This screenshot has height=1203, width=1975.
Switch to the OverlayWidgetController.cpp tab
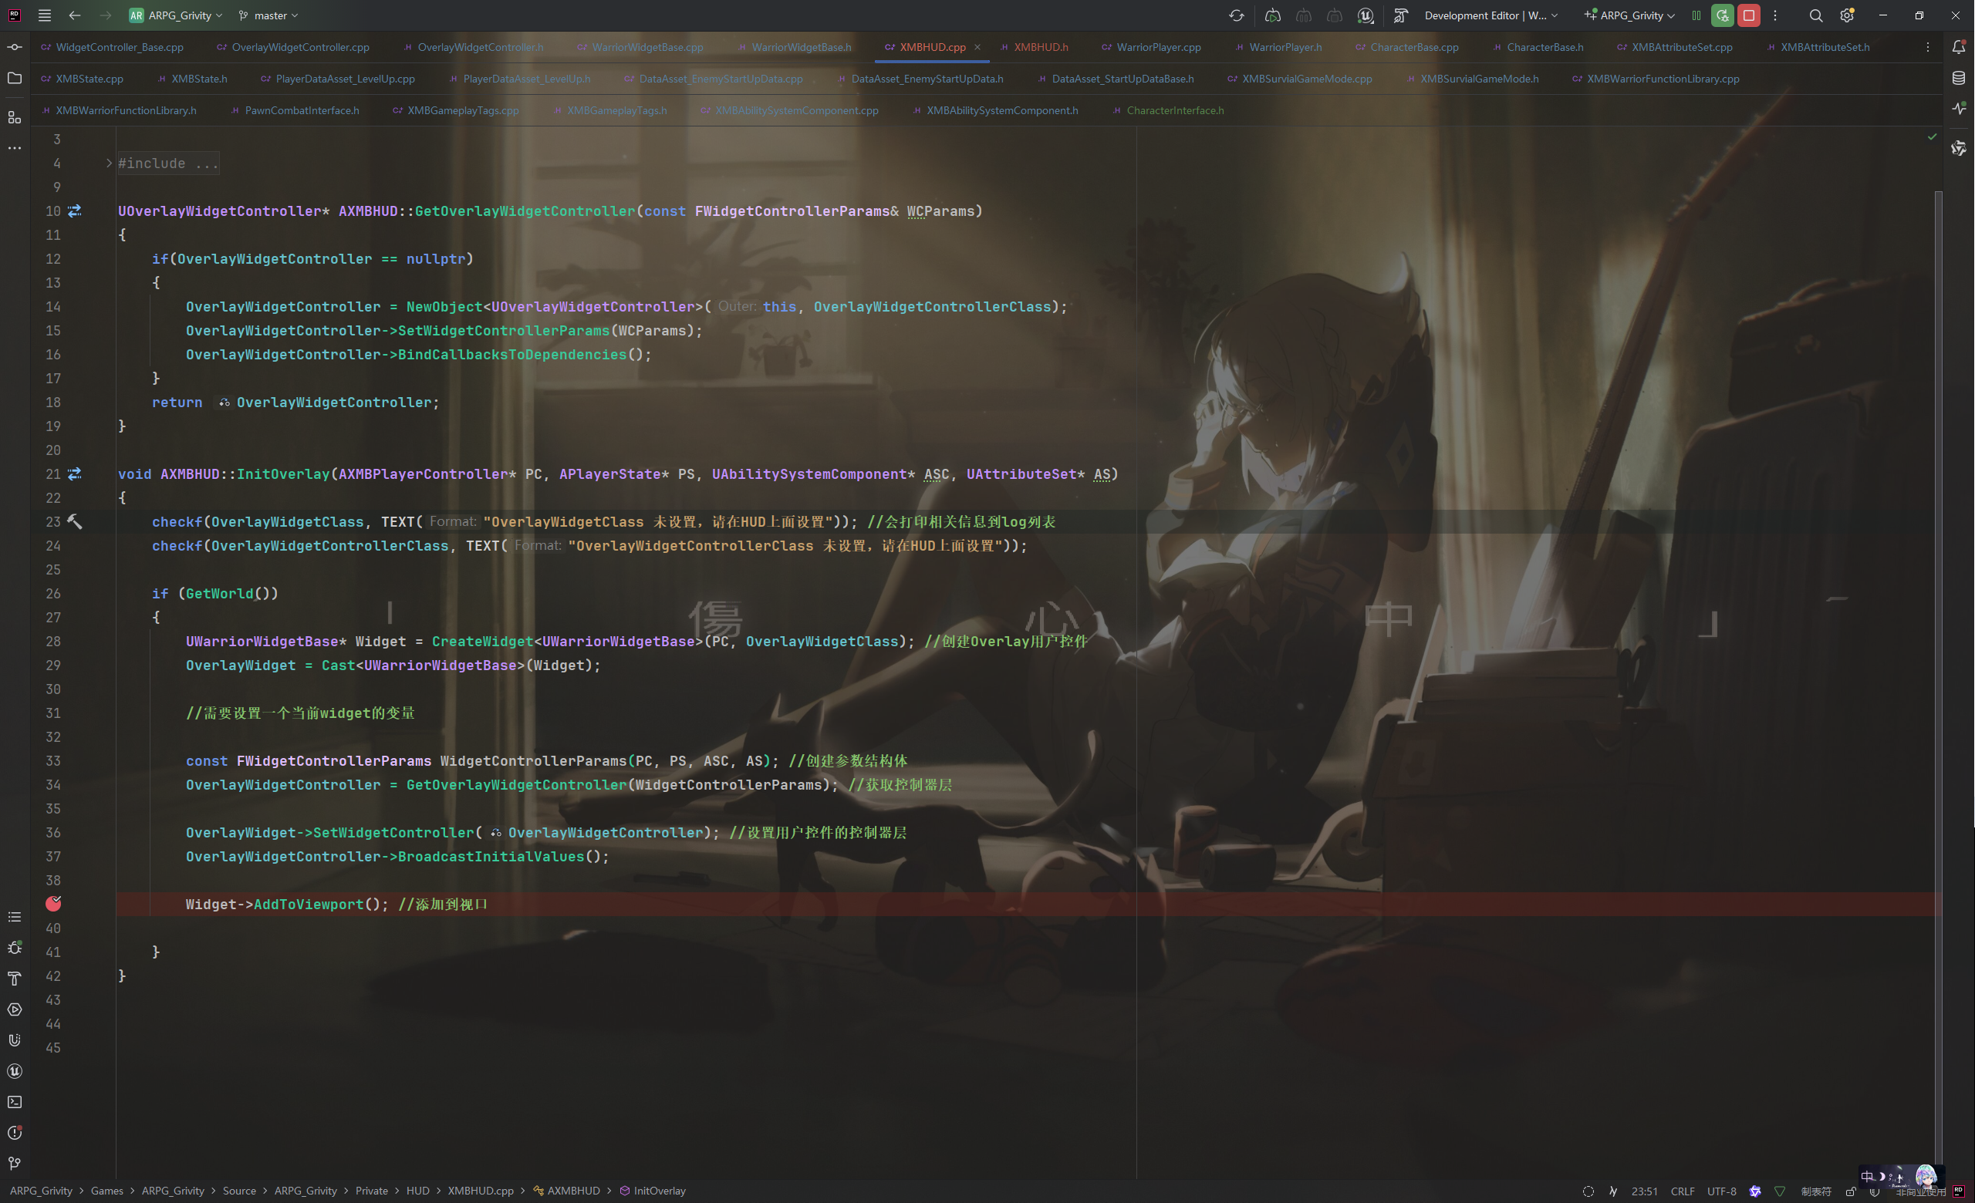pyautogui.click(x=293, y=47)
